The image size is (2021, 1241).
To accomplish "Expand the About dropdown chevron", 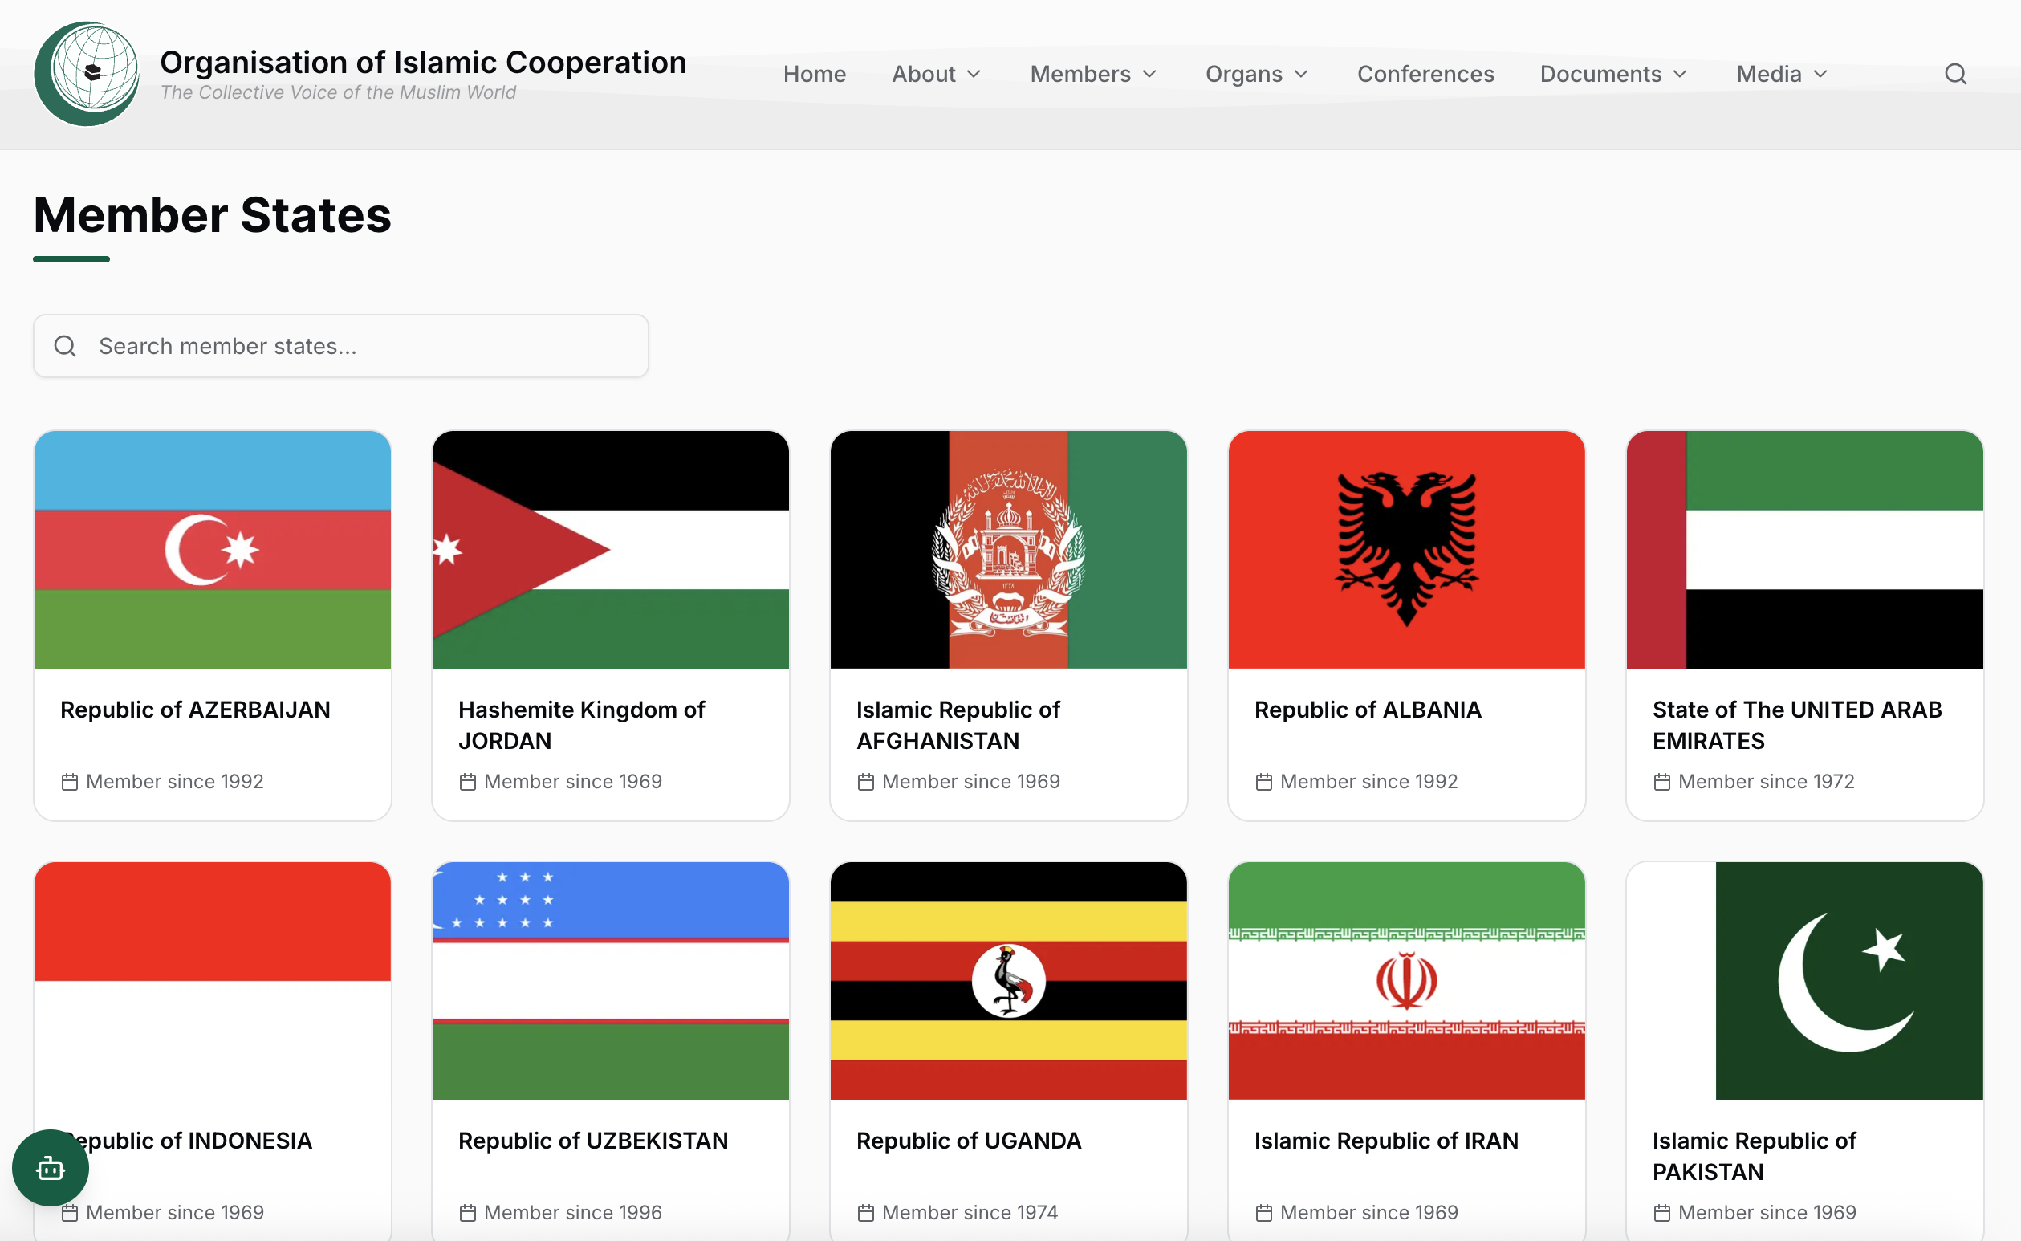I will pos(974,75).
